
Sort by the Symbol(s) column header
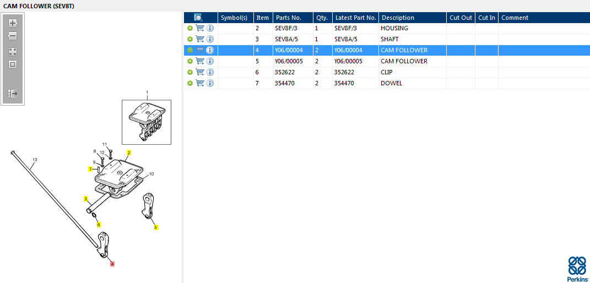236,18
